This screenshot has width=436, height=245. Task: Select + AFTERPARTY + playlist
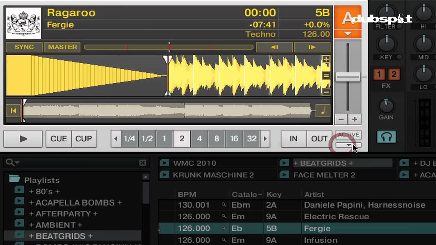click(63, 214)
